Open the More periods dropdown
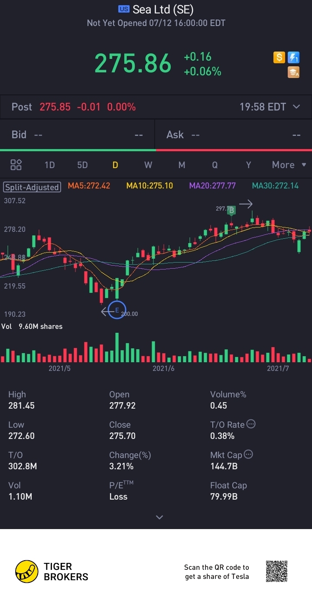 (289, 165)
